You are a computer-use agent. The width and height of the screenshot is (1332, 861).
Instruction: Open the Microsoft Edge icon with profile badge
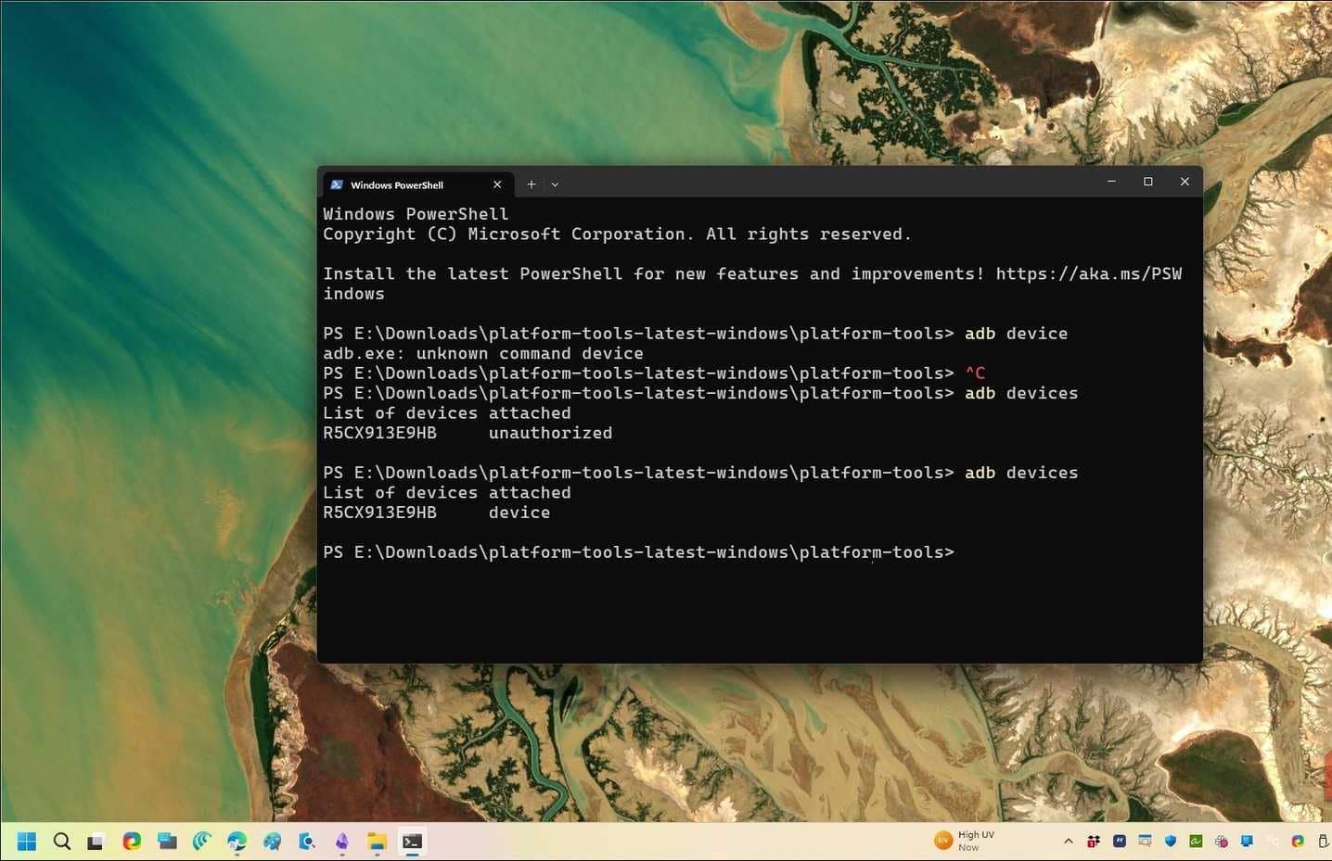tap(237, 841)
